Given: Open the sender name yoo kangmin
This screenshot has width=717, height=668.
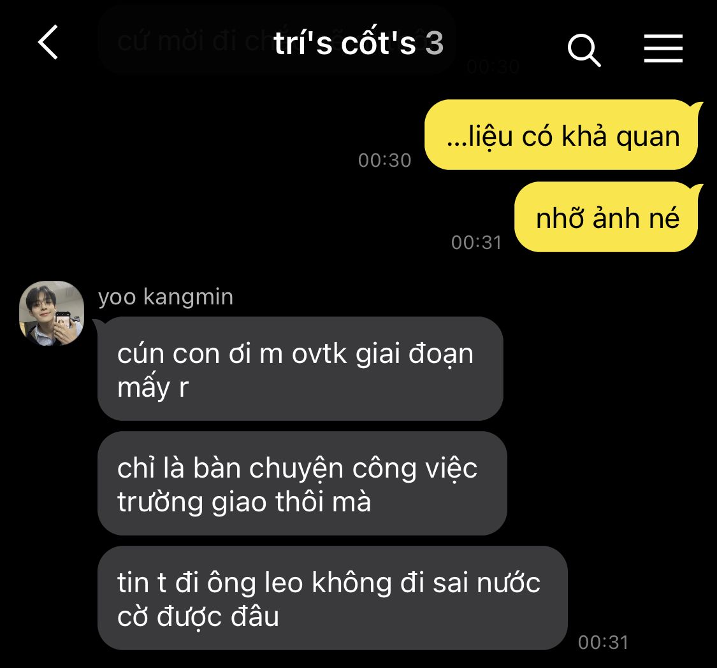Looking at the screenshot, I should click(166, 297).
